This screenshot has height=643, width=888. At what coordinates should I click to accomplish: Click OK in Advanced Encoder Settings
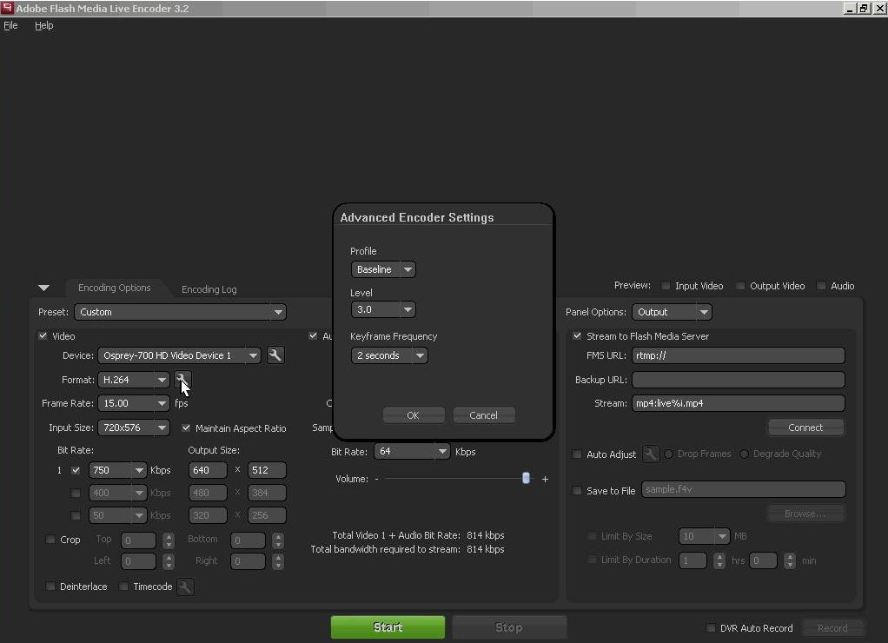point(414,415)
